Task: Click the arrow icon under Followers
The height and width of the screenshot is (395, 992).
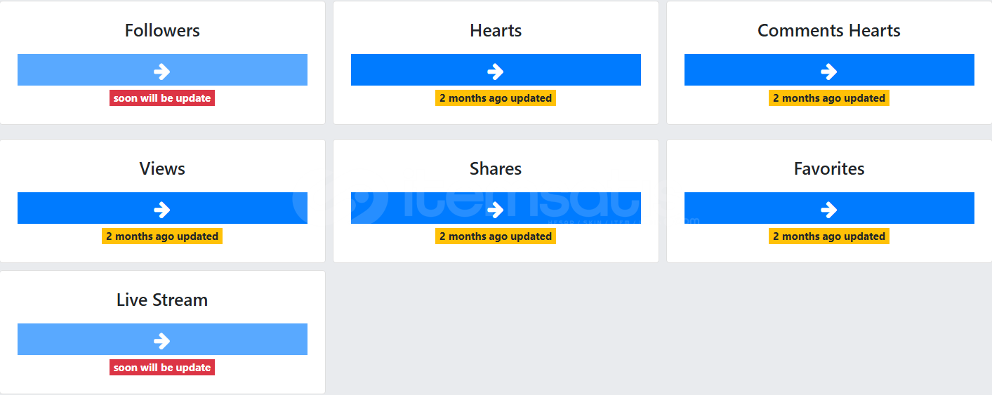Action: (162, 71)
